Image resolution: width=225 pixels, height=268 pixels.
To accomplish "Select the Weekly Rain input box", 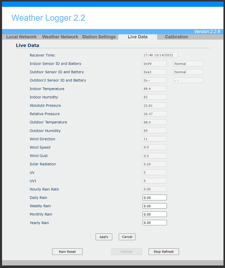I will [x=154, y=206].
